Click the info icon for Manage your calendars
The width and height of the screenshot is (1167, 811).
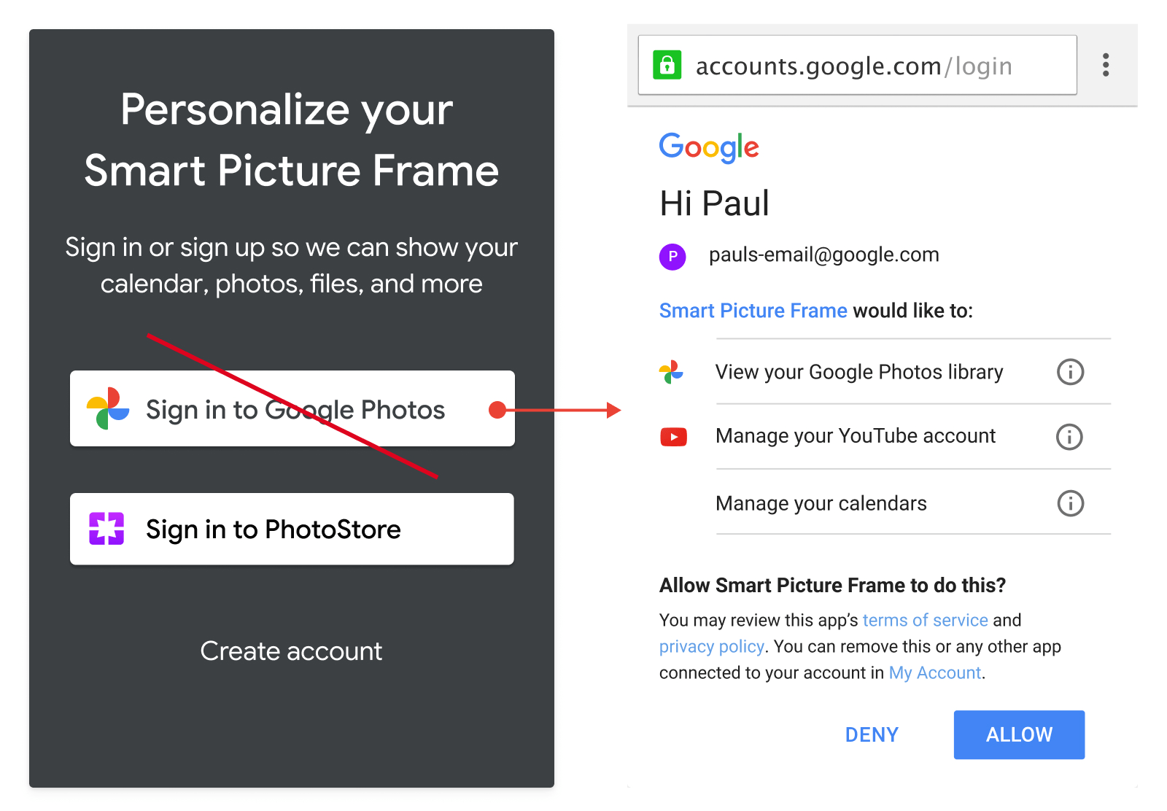(x=1069, y=503)
